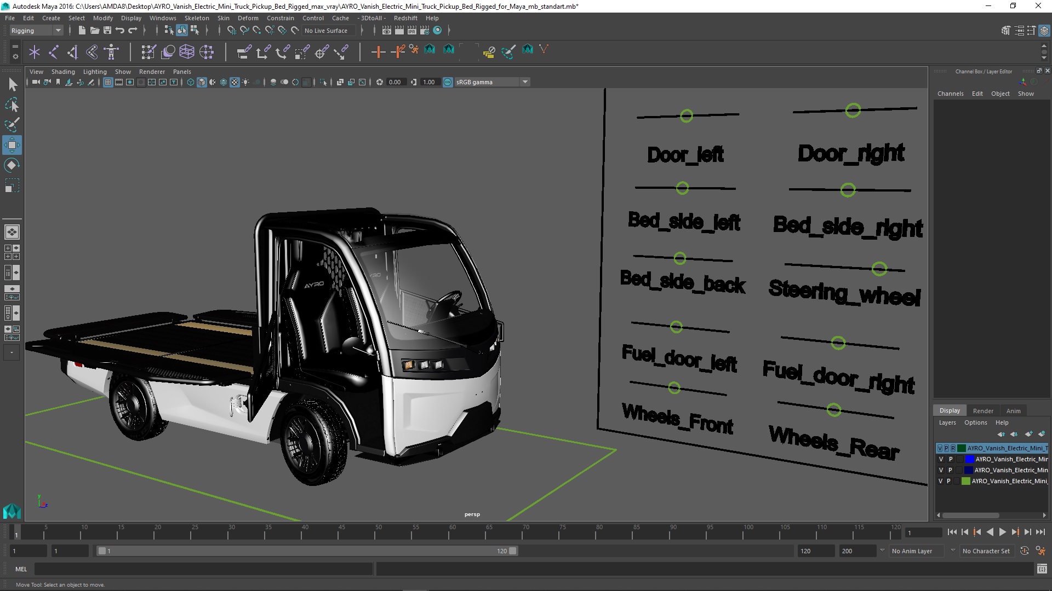Open the Channels menu in Channel Box

pos(950,94)
